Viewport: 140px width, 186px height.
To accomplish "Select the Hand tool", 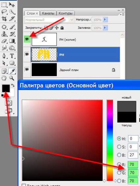I will tap(4, 78).
